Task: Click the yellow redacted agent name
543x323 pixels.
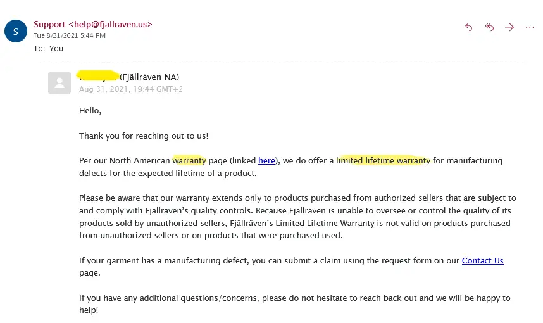Action: (97, 75)
